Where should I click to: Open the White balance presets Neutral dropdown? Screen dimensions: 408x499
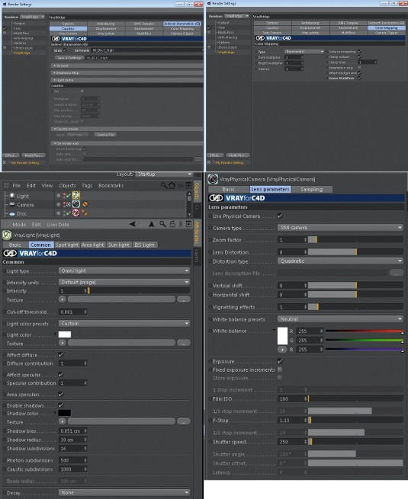point(340,319)
